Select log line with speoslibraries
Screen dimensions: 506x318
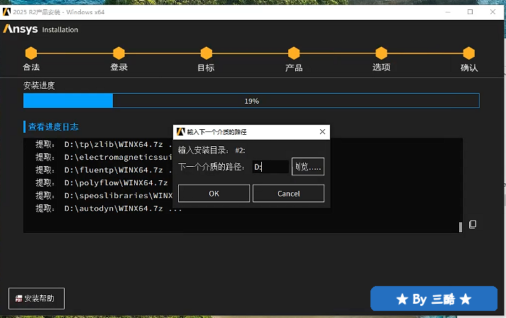(104, 196)
